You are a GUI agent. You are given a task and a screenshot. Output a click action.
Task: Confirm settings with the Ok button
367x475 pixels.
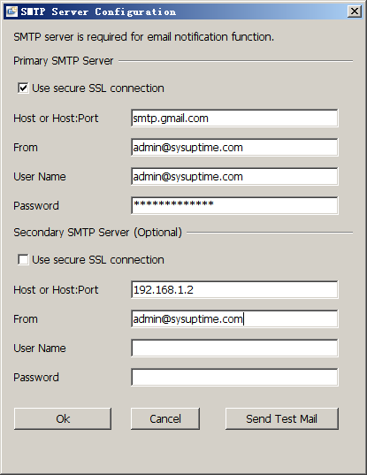click(63, 418)
